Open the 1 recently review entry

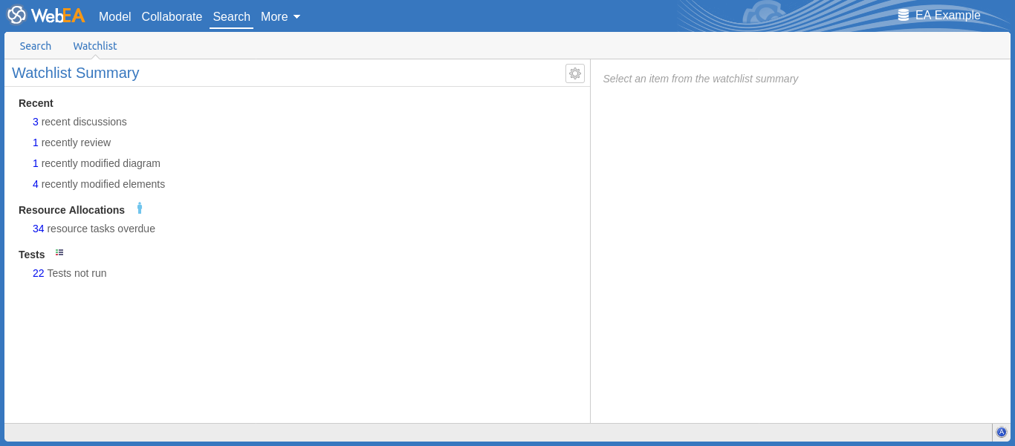tap(71, 142)
